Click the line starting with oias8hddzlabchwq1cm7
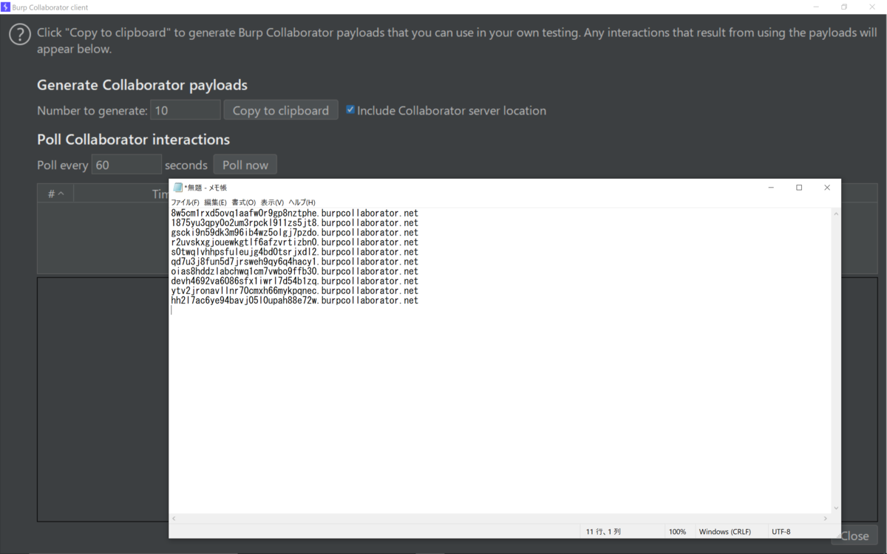Screen dimensions: 887x554 tap(294, 271)
